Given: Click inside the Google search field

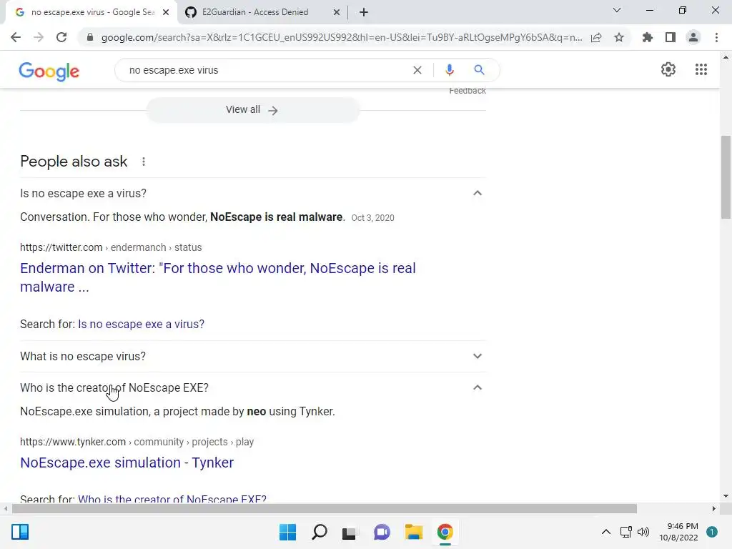Looking at the screenshot, I should (x=266, y=70).
